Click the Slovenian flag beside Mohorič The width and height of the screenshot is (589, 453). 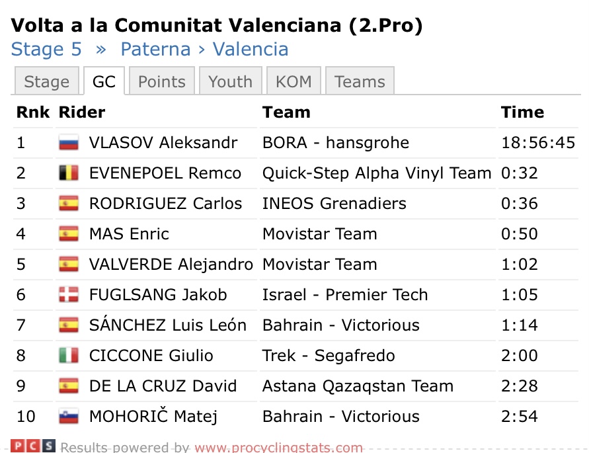(69, 417)
